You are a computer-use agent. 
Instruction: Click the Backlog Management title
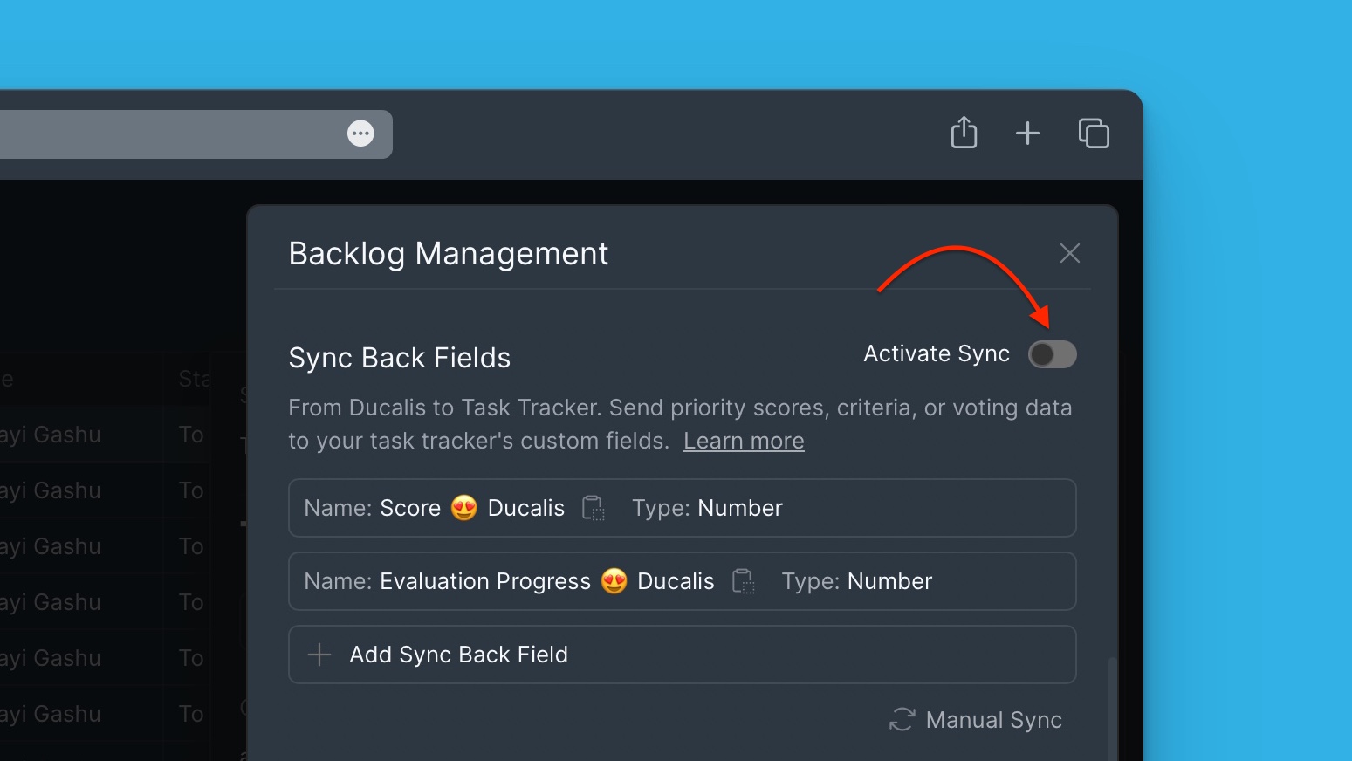[449, 254]
